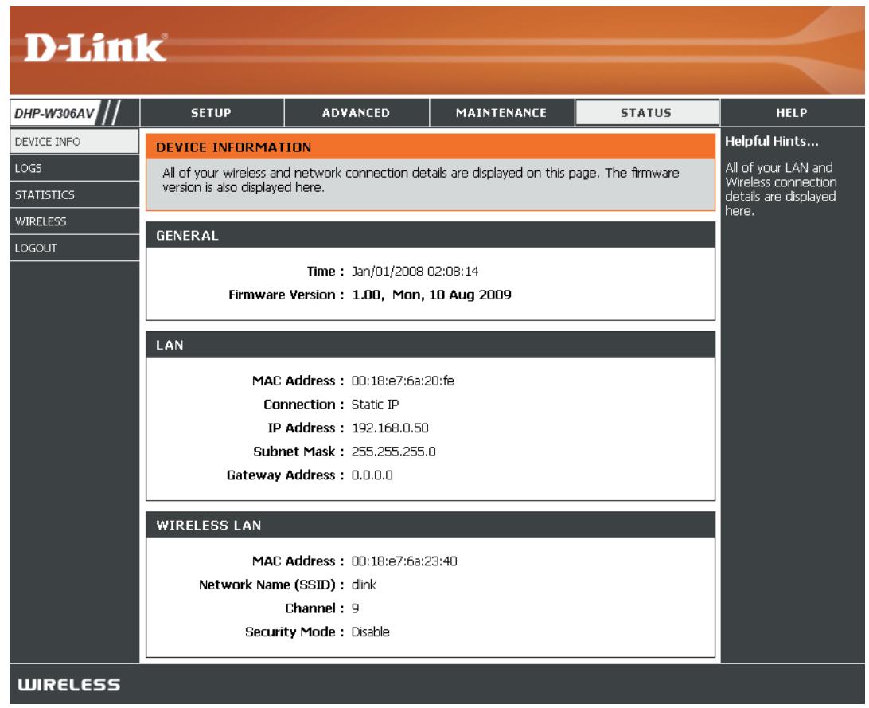Click the SSID value dlink
The width and height of the screenshot is (869, 708).
click(364, 585)
